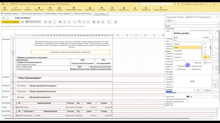Switch to Начальная страница tab
Screen dimensions: 220x123
coord(10,14)
